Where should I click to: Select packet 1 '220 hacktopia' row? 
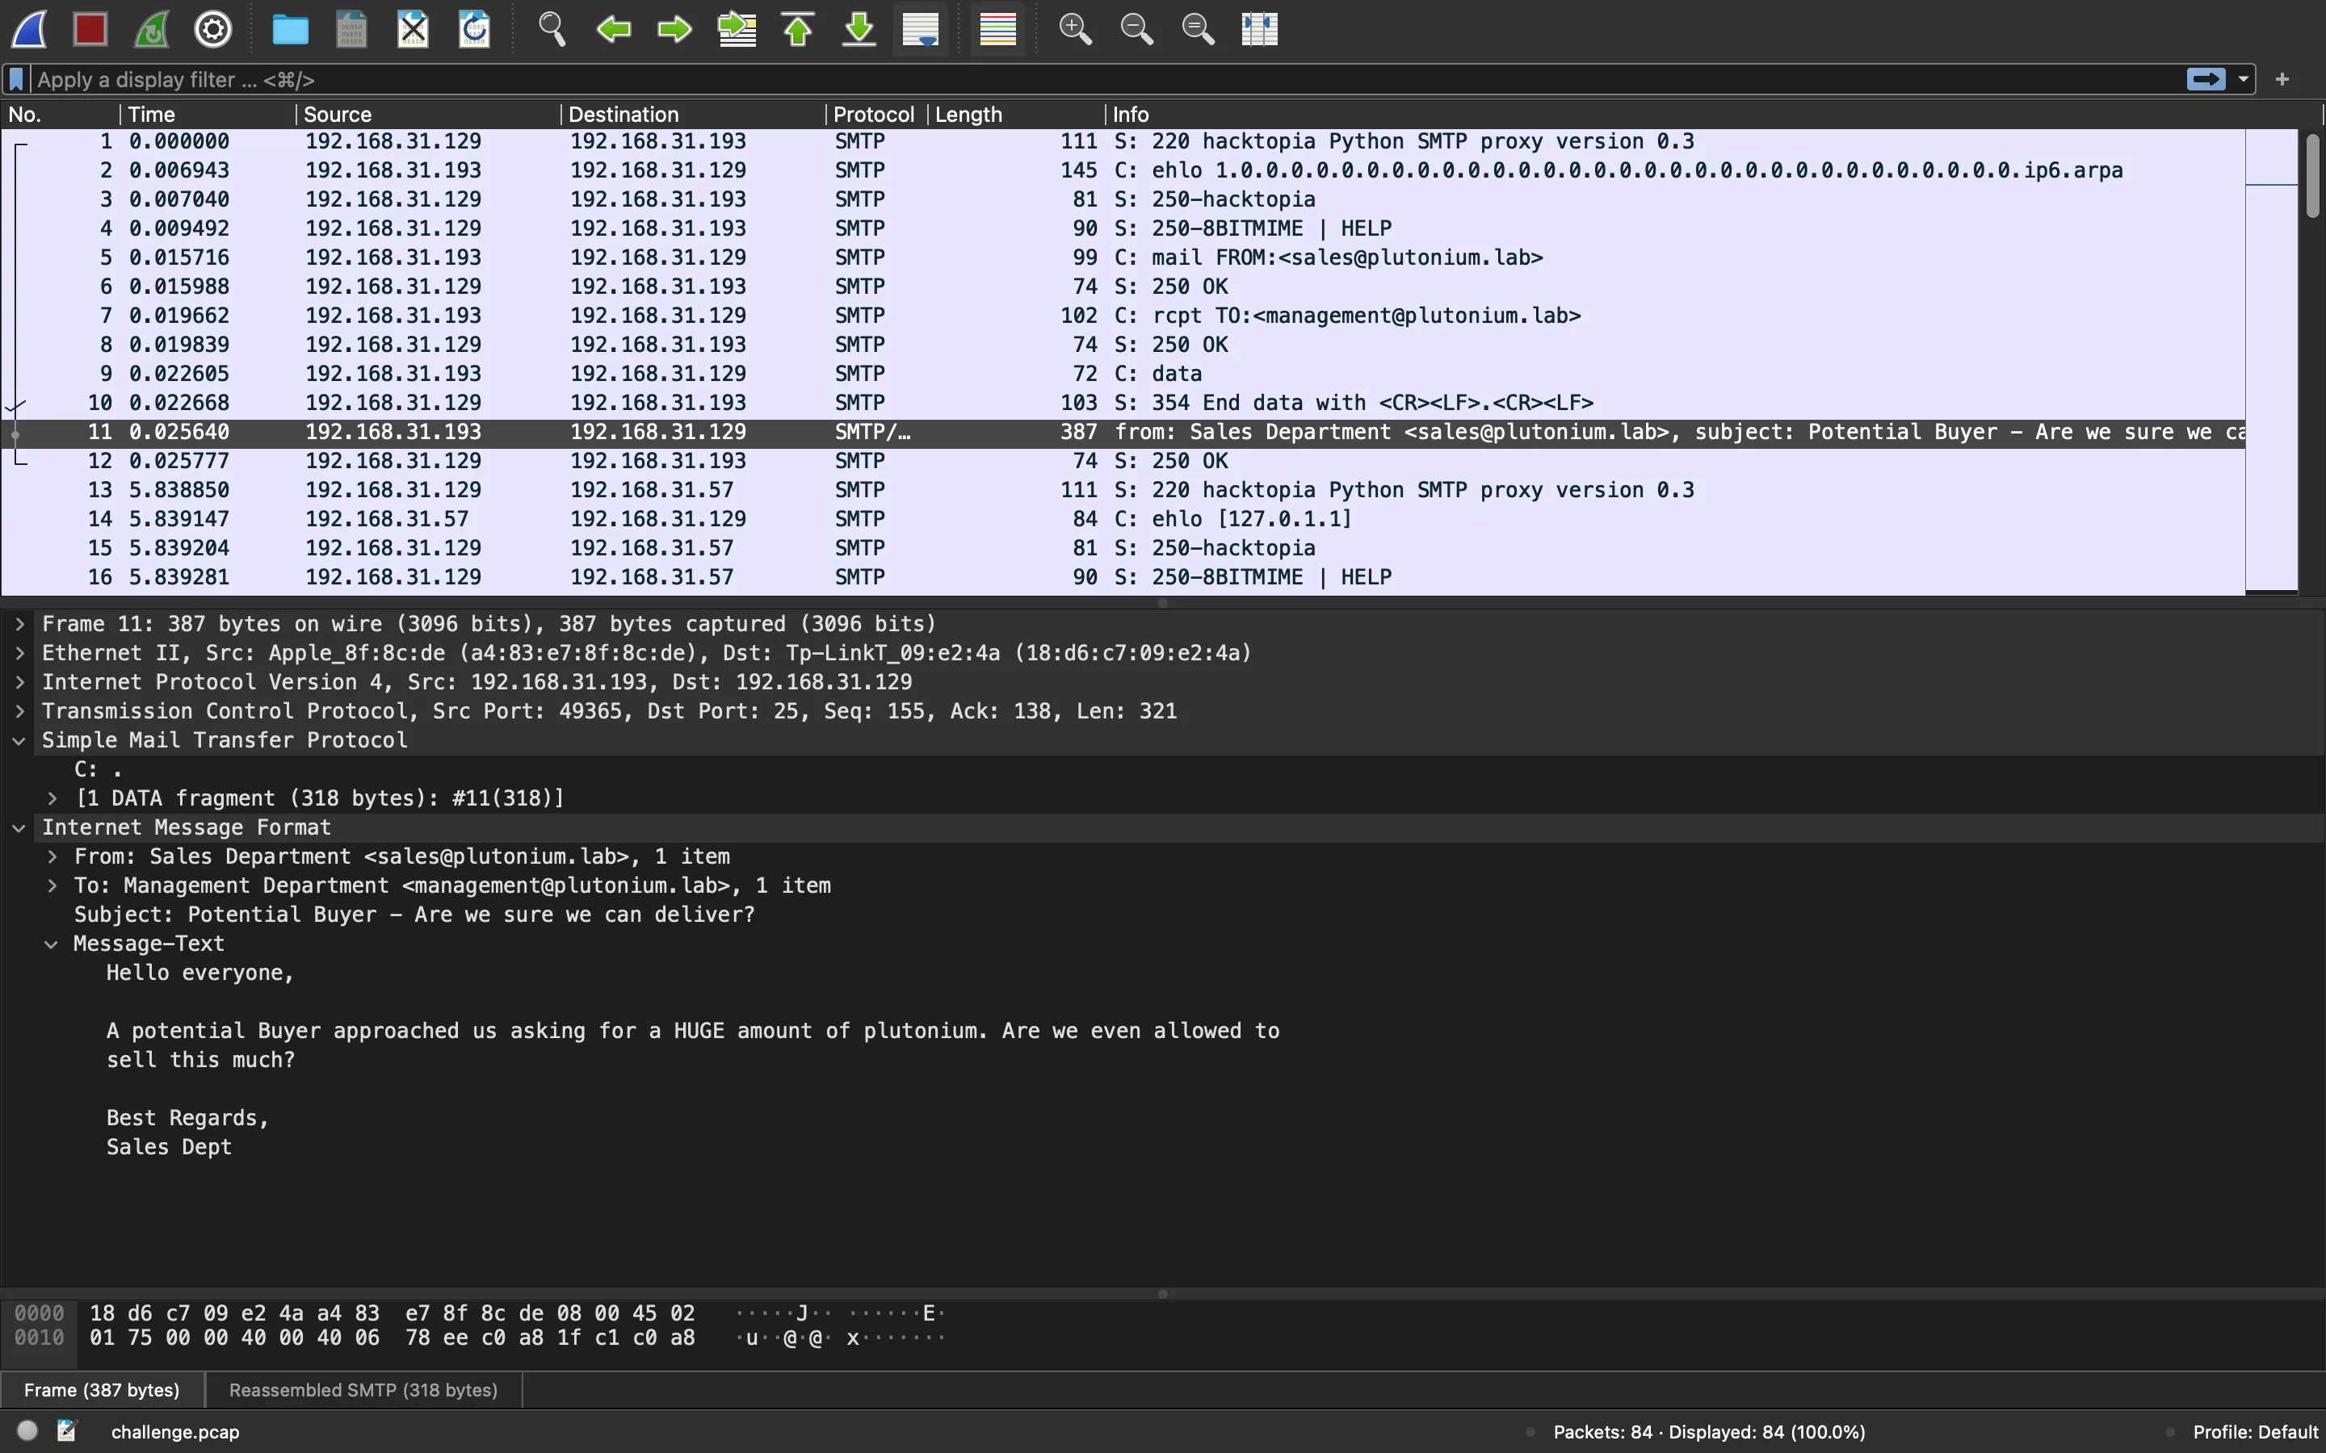pyautogui.click(x=1123, y=141)
